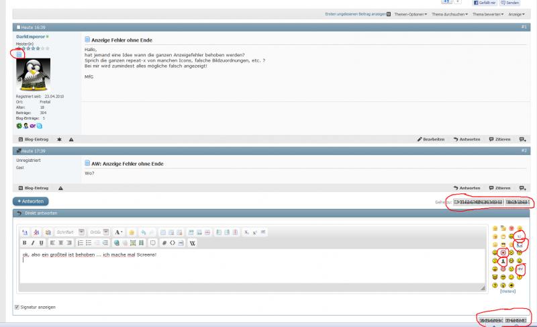
Task: Apply italic formatting in the reply editor
Action: (32, 242)
